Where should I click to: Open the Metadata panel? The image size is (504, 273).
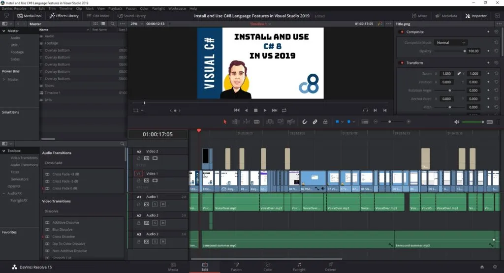click(446, 16)
